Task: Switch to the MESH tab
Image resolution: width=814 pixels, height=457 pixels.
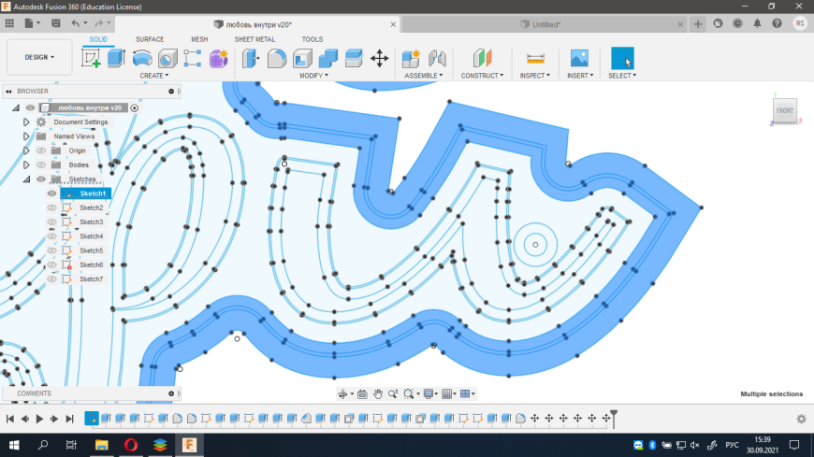Action: pos(199,39)
